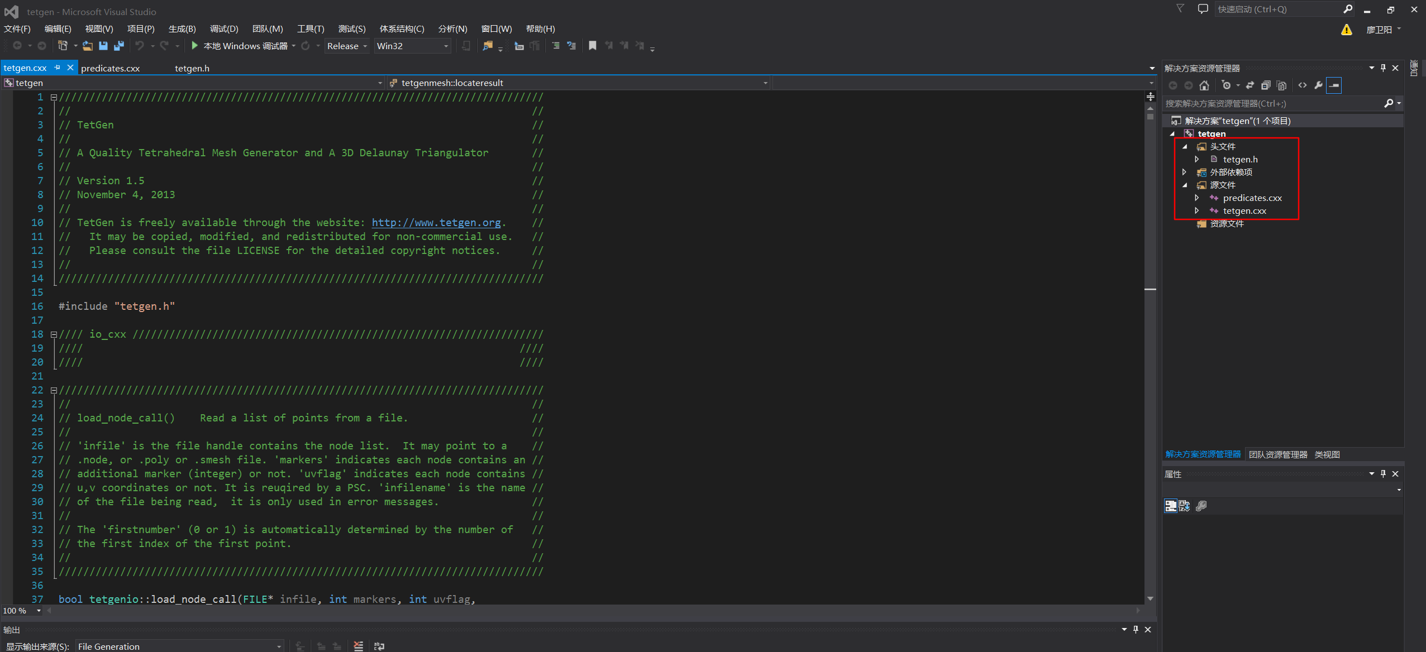This screenshot has width=1426, height=652.
Task: Open the http://www.tetgen.org link
Action: [x=436, y=223]
